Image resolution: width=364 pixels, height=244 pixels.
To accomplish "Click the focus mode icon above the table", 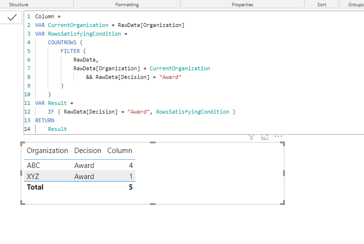I will [265, 137].
